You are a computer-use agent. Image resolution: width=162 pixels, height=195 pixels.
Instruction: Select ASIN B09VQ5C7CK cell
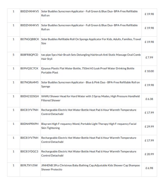pos(29,68)
